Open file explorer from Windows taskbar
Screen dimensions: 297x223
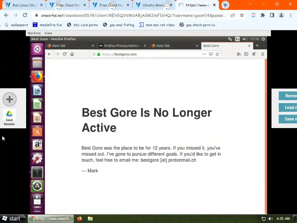(x=90, y=219)
